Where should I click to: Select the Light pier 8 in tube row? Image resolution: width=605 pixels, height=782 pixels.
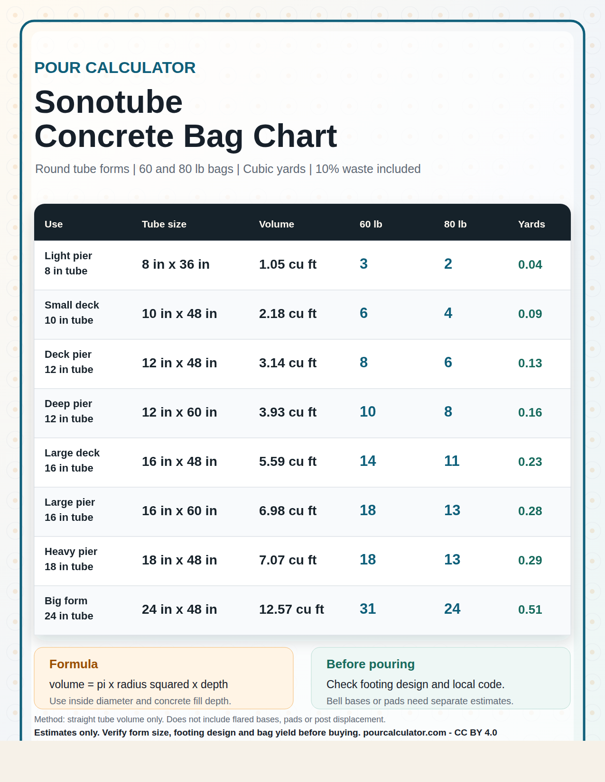302,265
